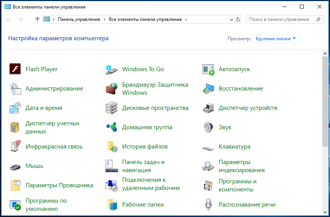The width and height of the screenshot is (330, 217).
Task: Open the Рабочие папки folder icon
Action: pyautogui.click(x=112, y=205)
